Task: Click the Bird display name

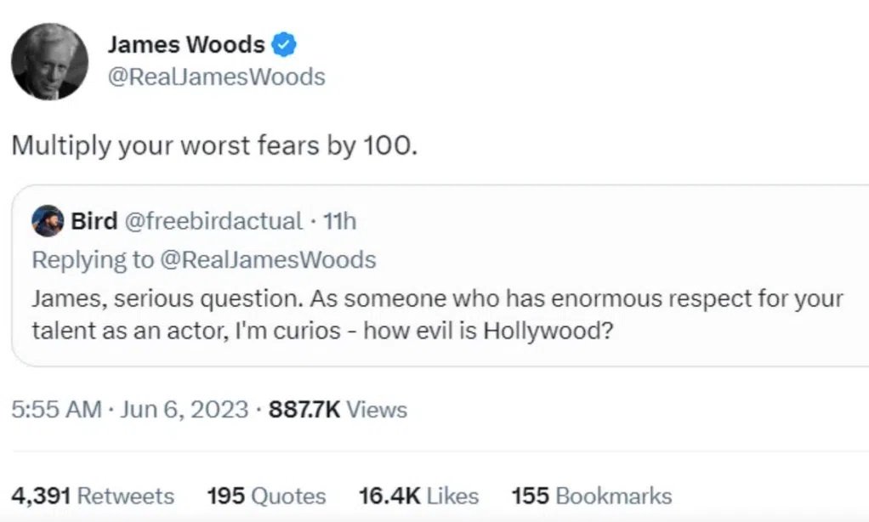Action: click(94, 221)
